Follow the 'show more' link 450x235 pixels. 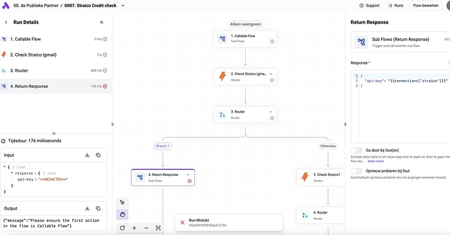376,161
